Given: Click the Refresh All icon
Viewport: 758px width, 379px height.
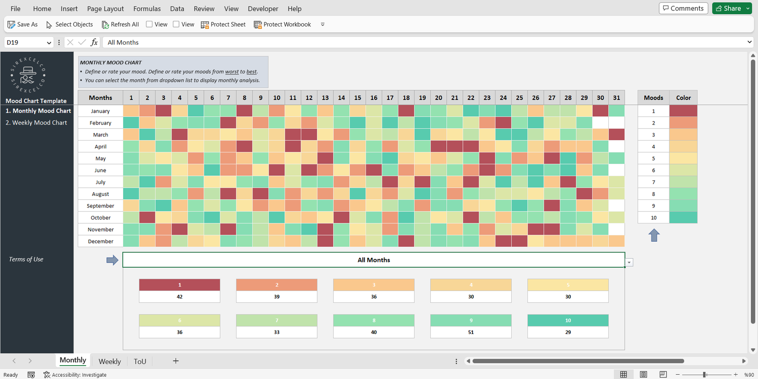Looking at the screenshot, I should point(105,25).
